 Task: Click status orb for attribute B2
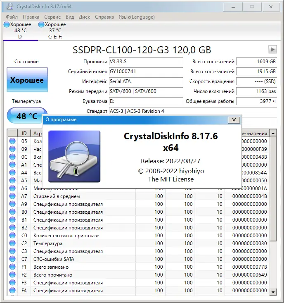point(12,227)
